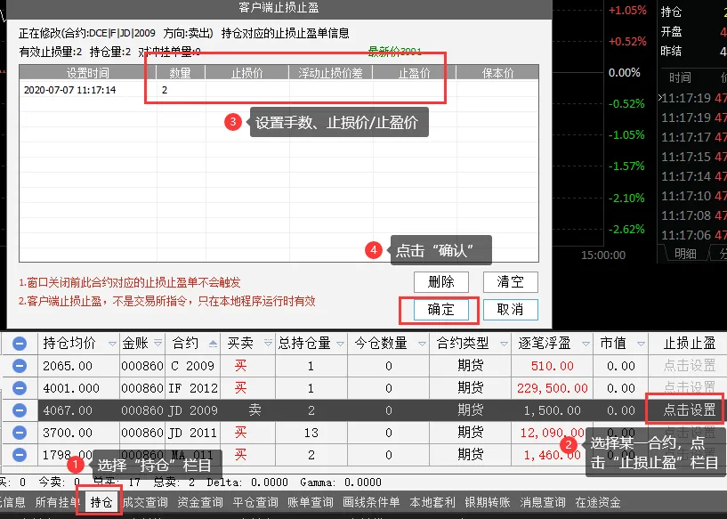The image size is (727, 519).
Task: Open the 平仓查询 tab
Action: [x=255, y=502]
